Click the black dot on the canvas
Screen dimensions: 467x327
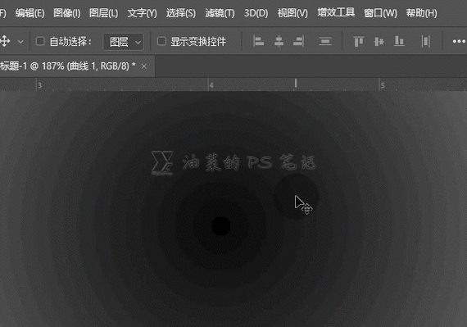[220, 226]
